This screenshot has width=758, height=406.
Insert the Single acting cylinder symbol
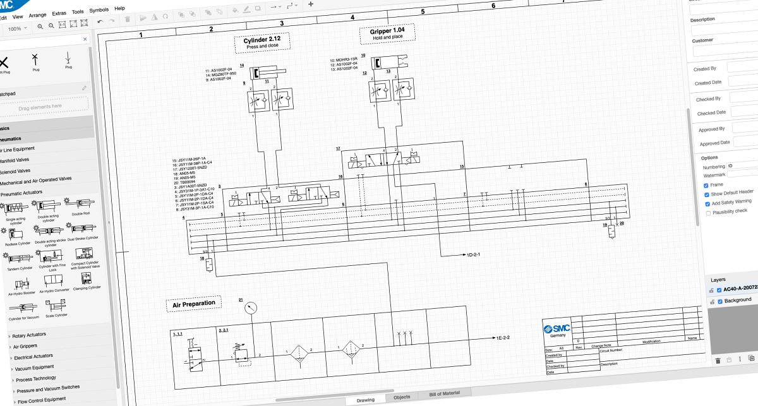[16, 212]
